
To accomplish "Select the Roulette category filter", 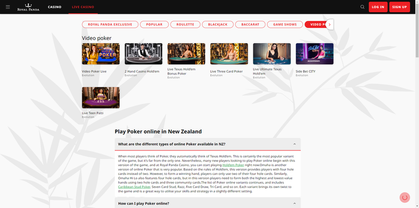I will [x=185, y=24].
